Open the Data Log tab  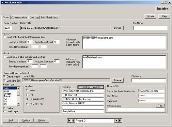(x=34, y=17)
